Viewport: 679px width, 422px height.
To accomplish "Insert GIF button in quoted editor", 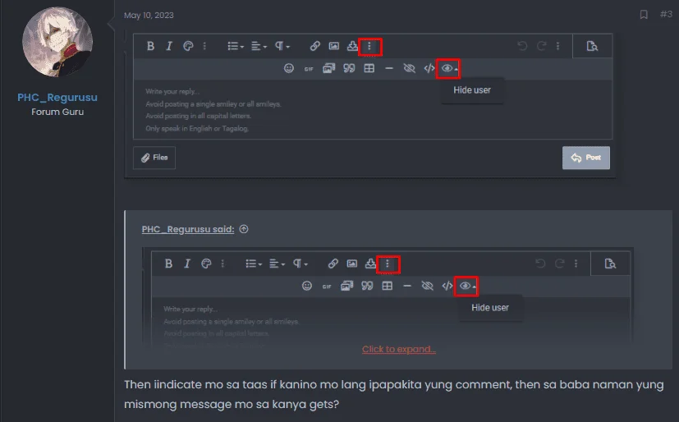I will point(327,287).
